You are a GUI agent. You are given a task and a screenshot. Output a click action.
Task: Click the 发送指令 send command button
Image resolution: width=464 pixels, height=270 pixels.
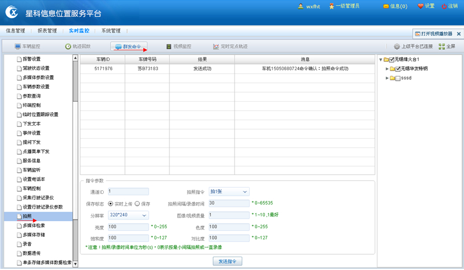point(227,261)
